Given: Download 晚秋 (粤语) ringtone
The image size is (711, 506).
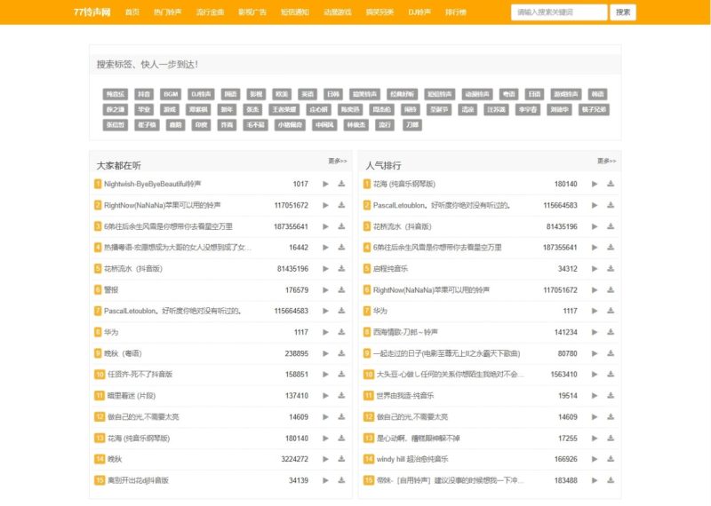Looking at the screenshot, I should pos(341,353).
